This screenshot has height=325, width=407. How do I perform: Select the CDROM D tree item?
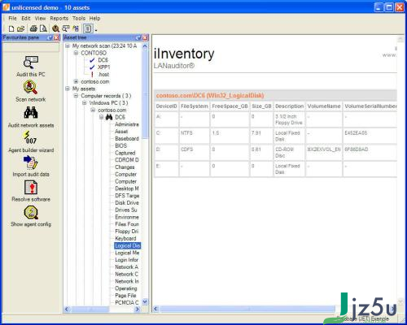pos(127,160)
